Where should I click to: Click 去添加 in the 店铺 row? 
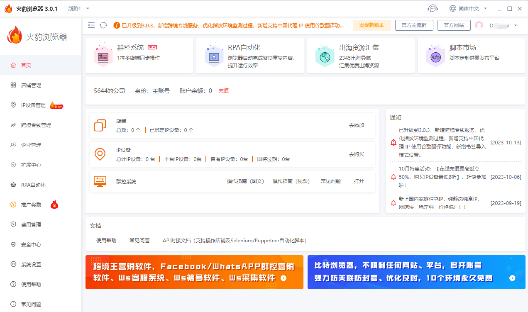(x=356, y=125)
